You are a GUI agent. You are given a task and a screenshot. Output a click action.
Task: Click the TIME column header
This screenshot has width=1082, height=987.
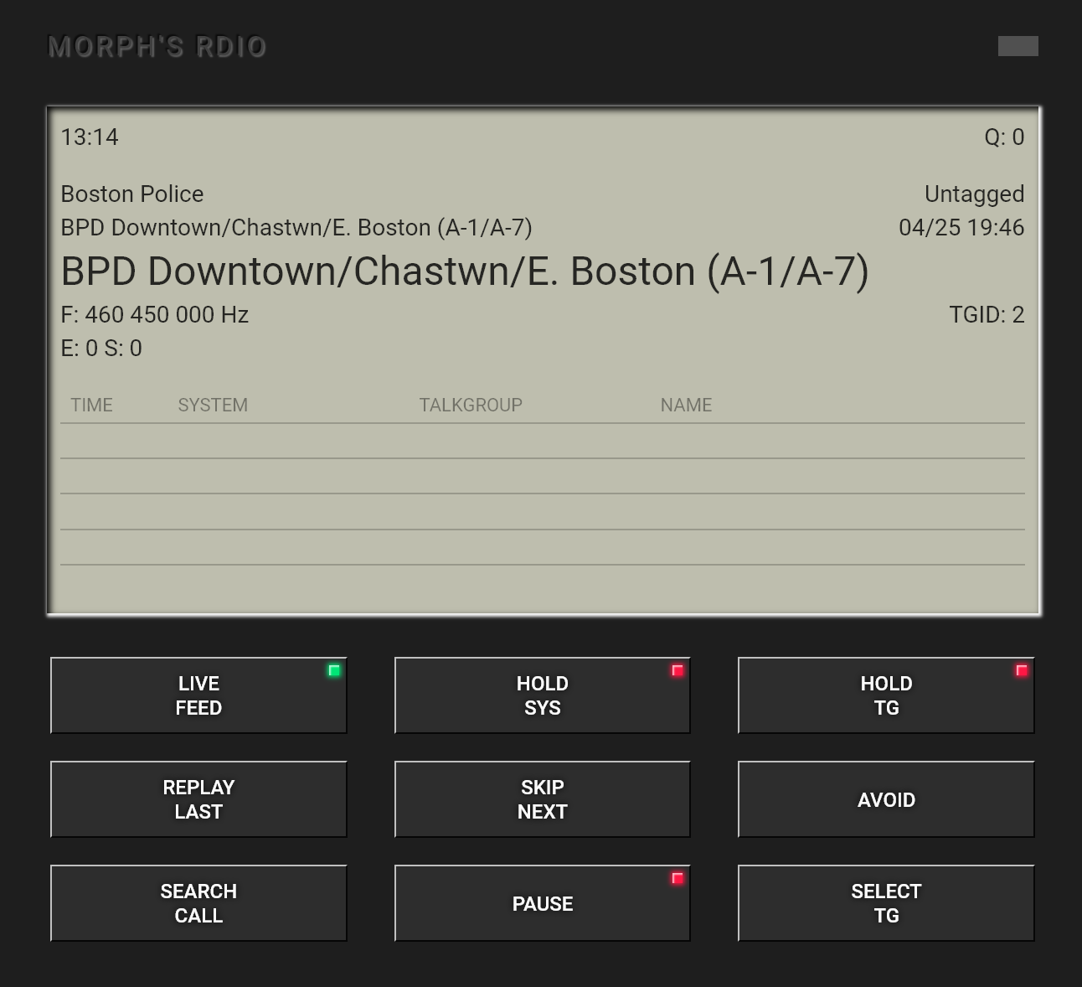tap(91, 406)
